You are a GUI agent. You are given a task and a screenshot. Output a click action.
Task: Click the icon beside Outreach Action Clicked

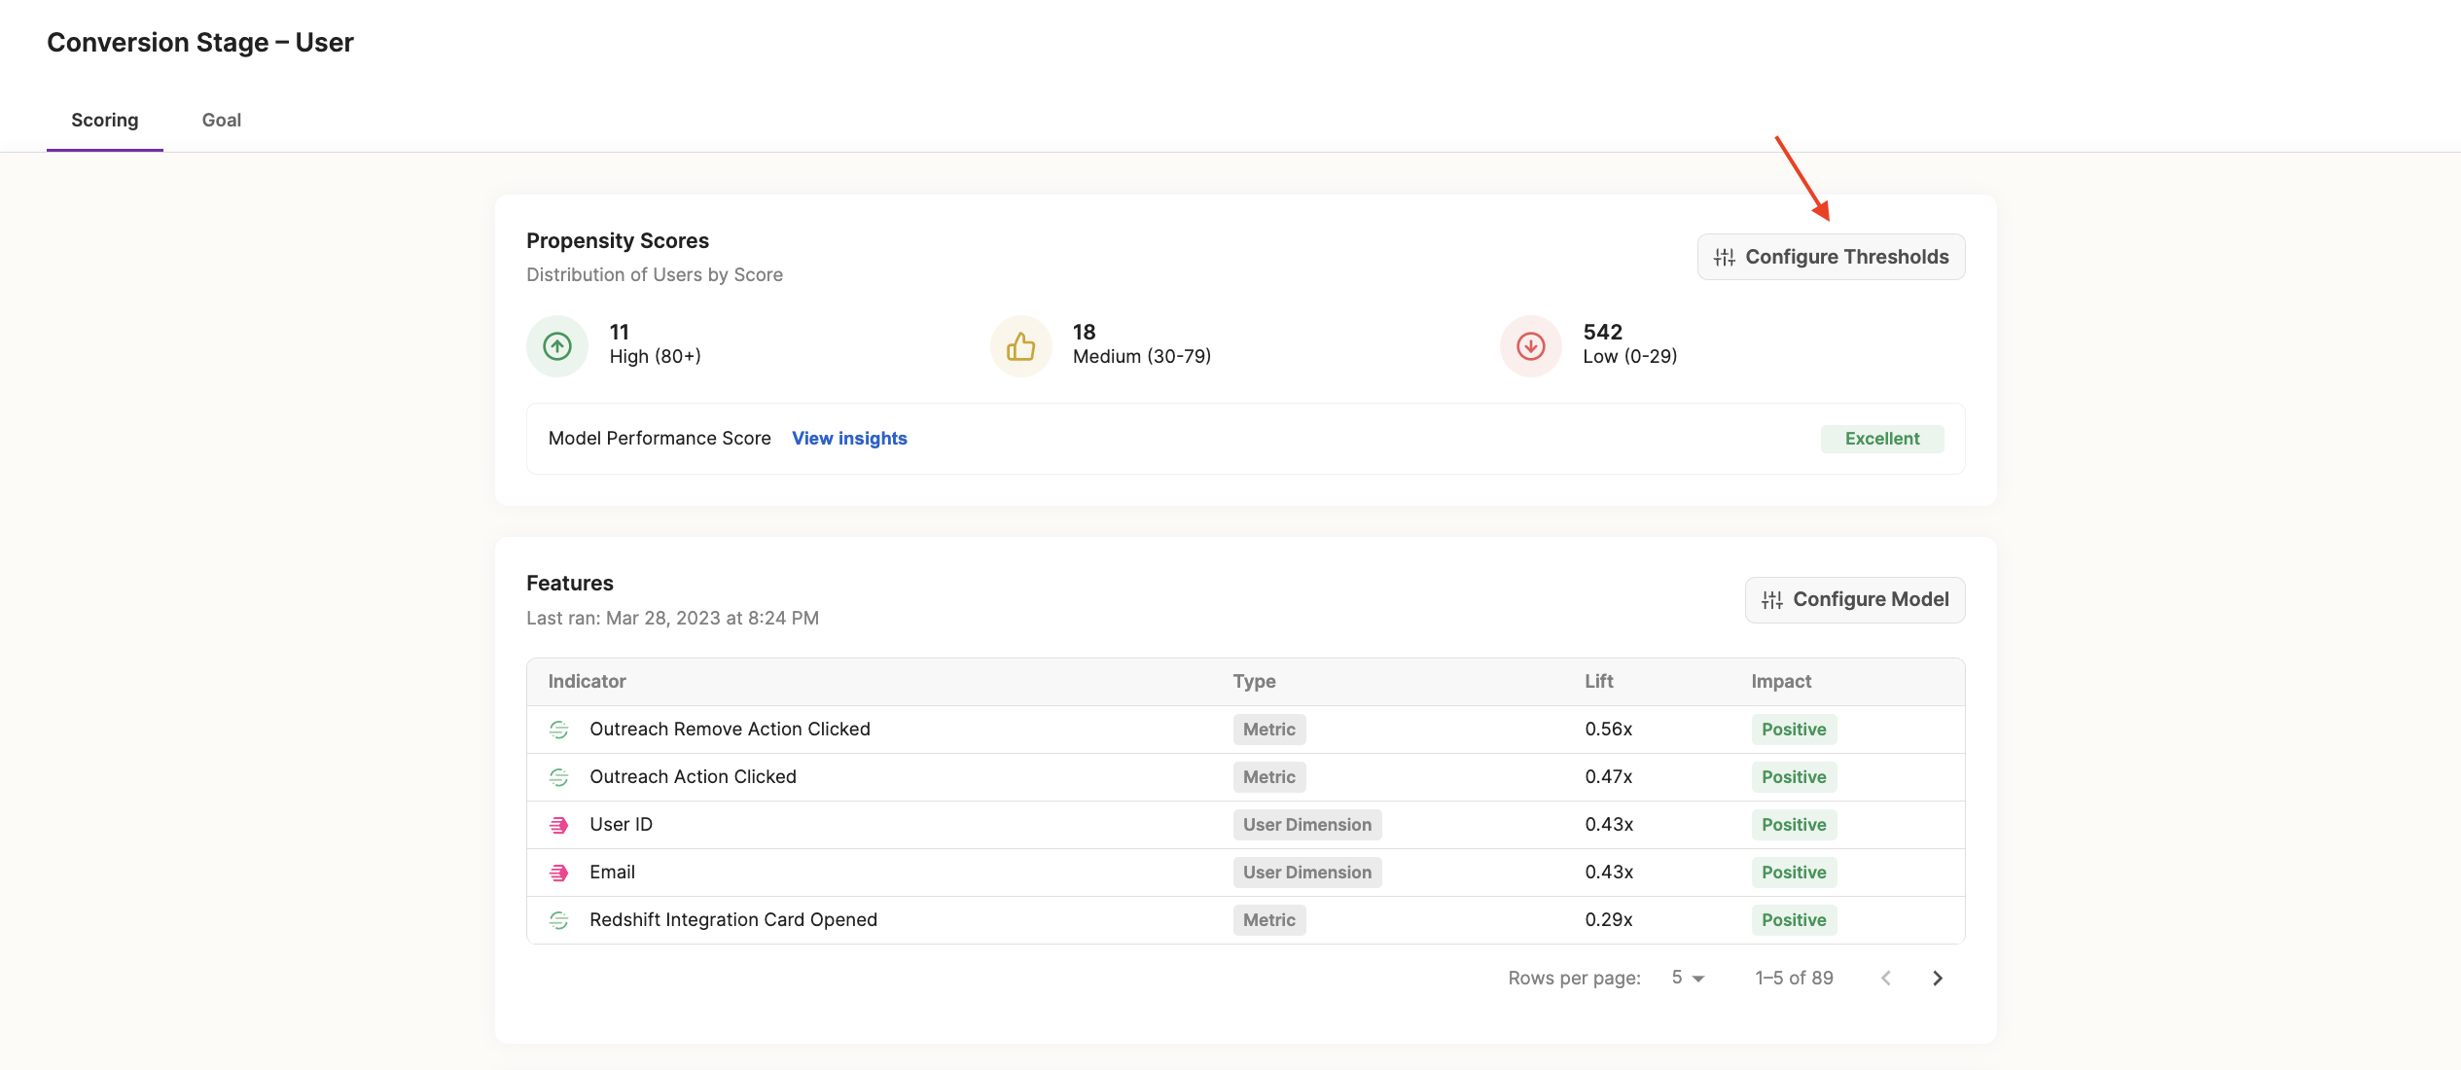[558, 777]
